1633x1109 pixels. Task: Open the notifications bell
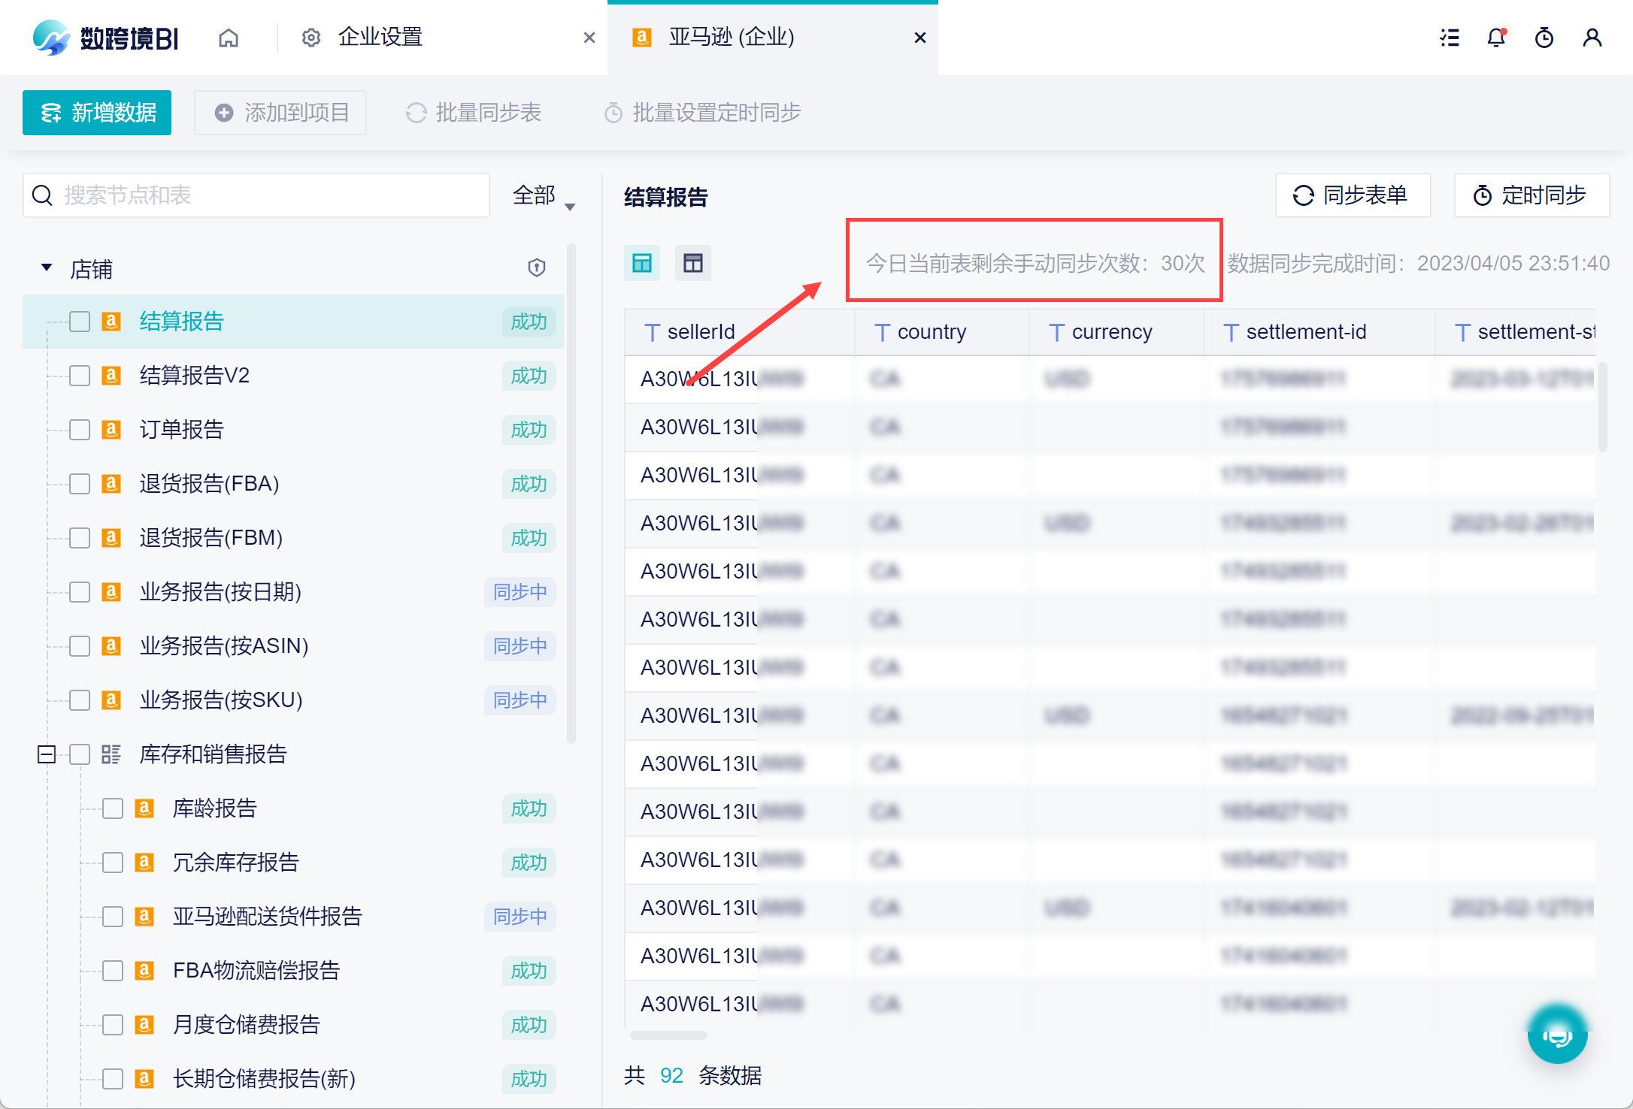tap(1496, 38)
